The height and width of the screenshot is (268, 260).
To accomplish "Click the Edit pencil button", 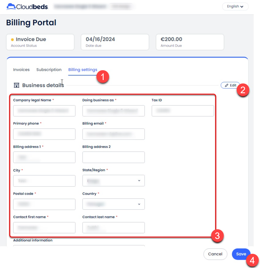I will pos(230,85).
